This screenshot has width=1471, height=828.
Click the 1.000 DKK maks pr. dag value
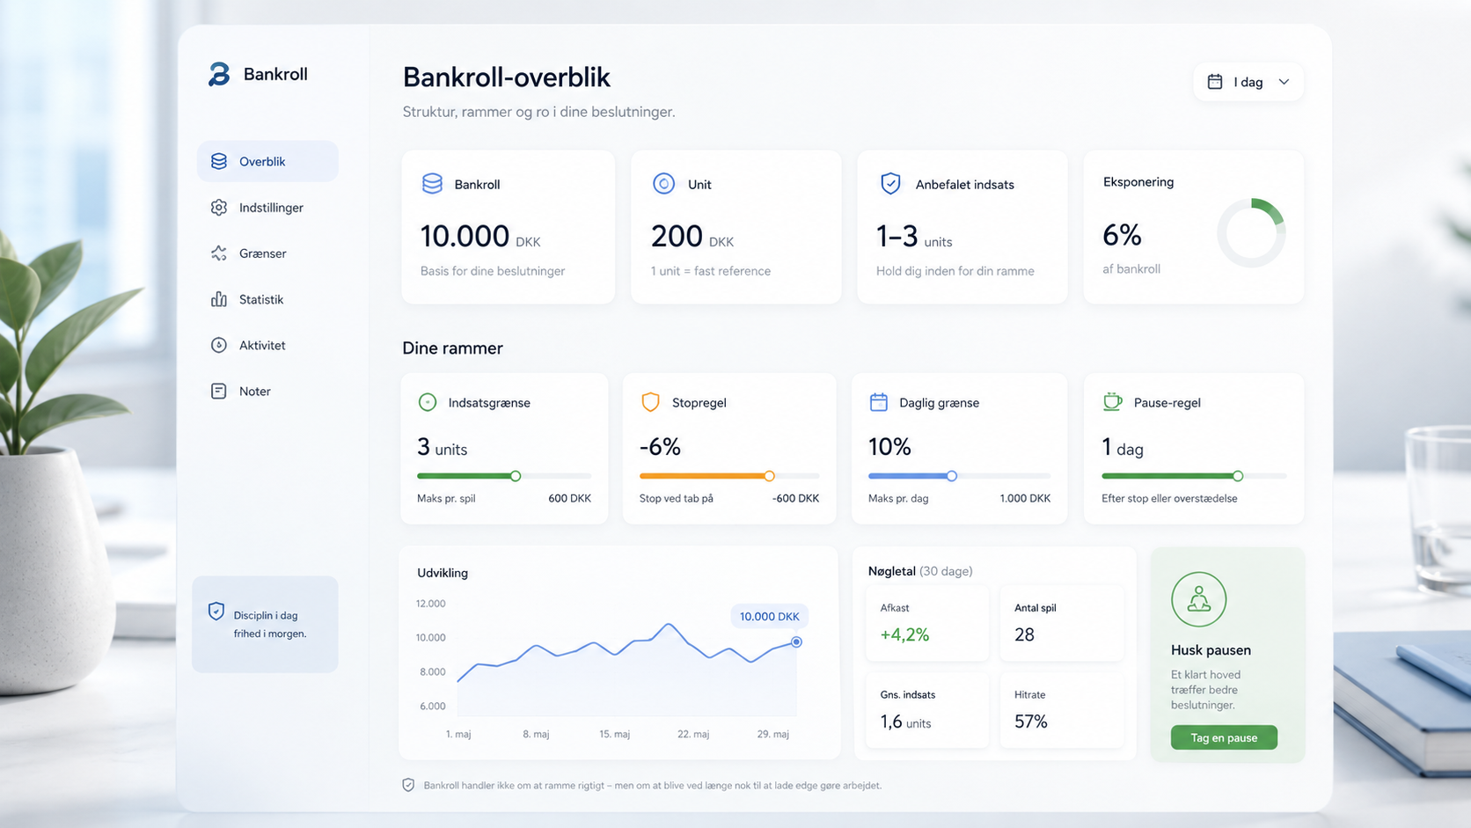pos(1025,498)
